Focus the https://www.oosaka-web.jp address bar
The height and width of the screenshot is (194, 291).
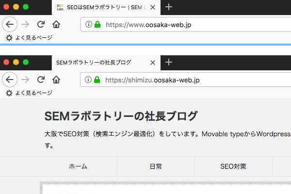click(186, 24)
